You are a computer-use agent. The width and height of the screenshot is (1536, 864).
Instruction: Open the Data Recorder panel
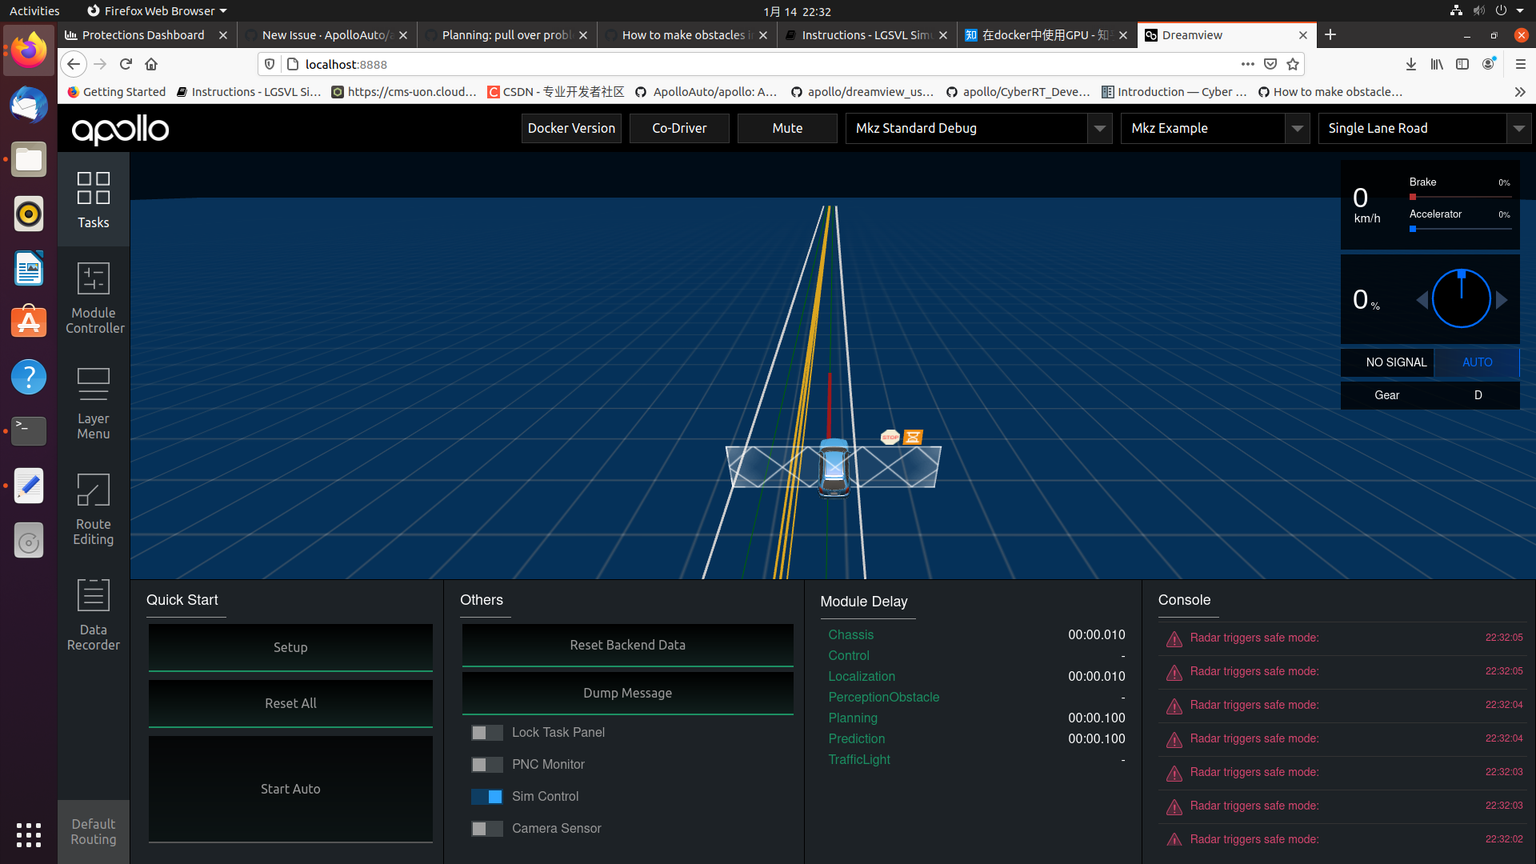point(93,614)
